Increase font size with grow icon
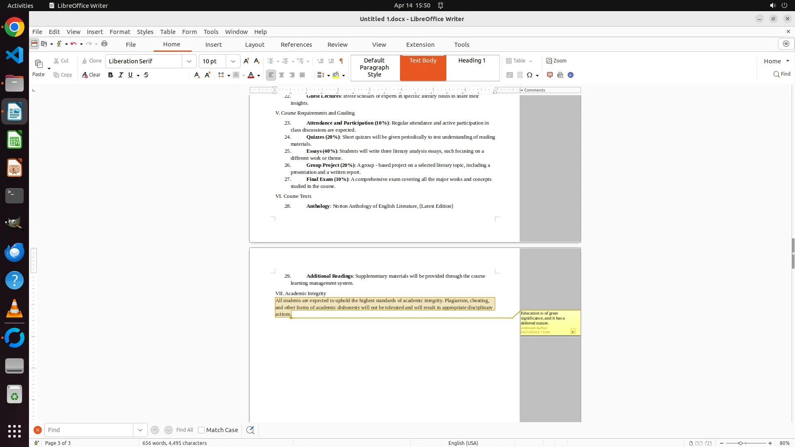795x447 pixels. click(246, 61)
